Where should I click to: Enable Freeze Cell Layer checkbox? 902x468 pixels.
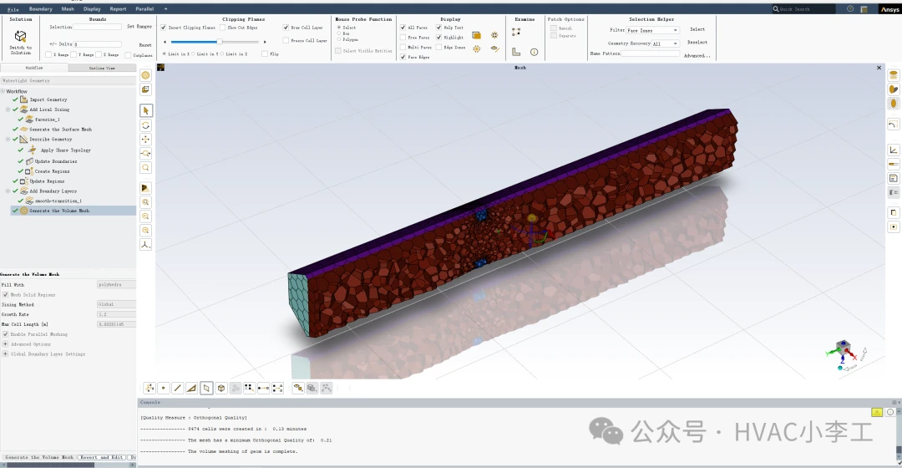coord(286,40)
